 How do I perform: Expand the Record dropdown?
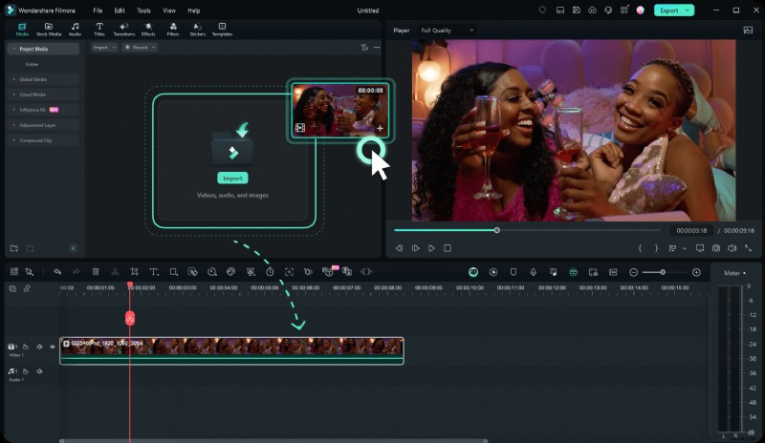coord(140,47)
